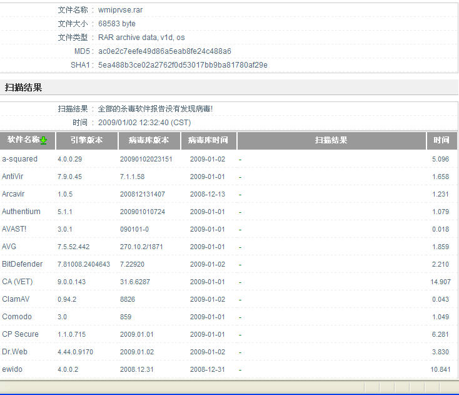Select CA (VET) scan time 14.907
Viewport: 459px width, 395px height.
440,282
